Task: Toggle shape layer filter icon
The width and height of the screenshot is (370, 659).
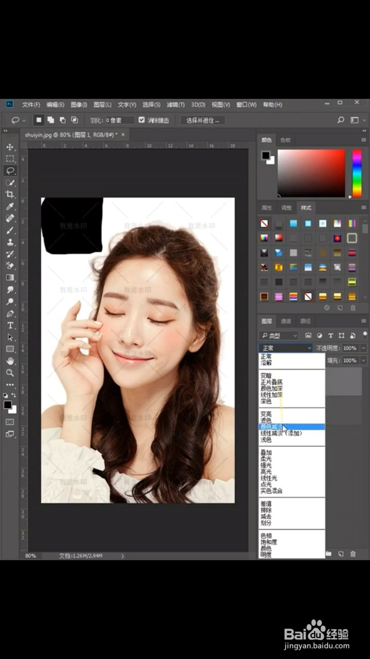Action: [x=341, y=335]
